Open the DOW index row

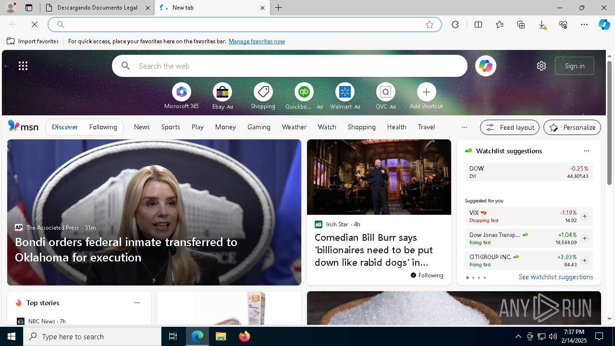pos(529,172)
